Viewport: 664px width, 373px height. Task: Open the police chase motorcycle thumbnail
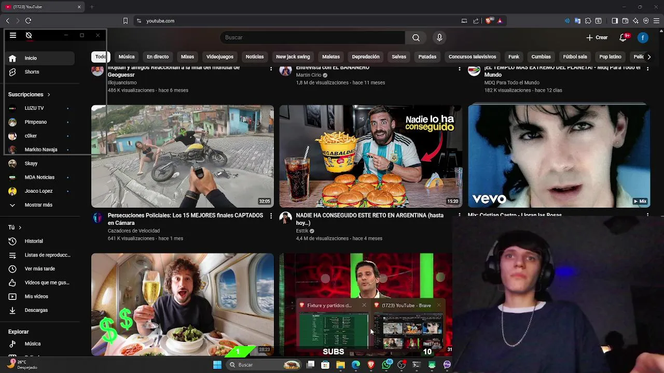(183, 156)
